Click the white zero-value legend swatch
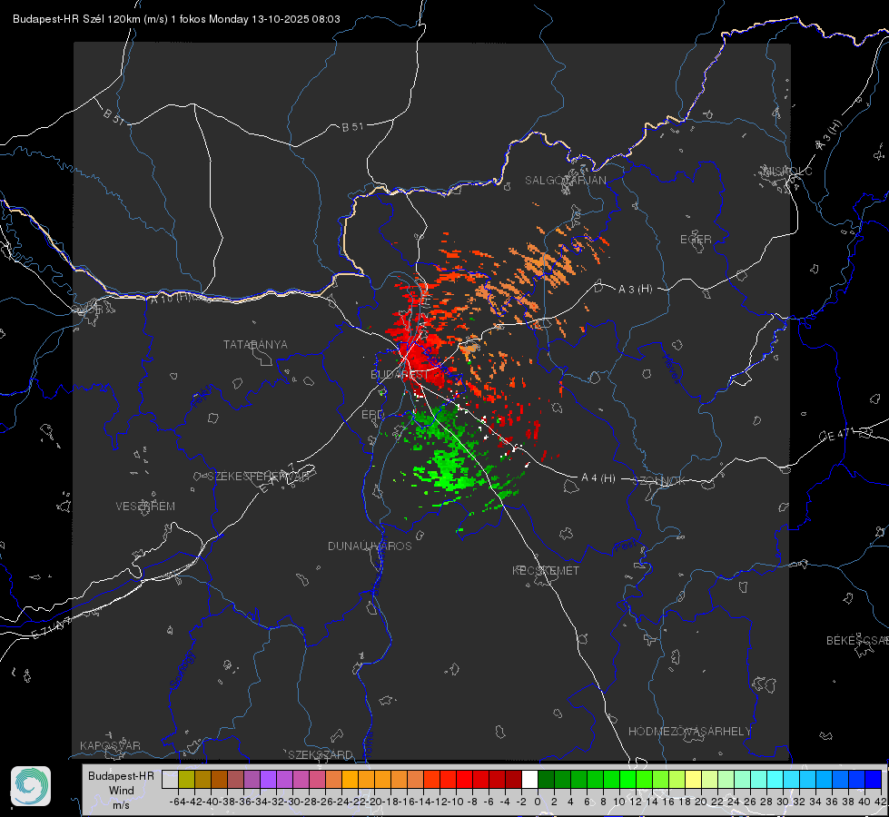Screen dimensions: 889x817 coord(529,779)
